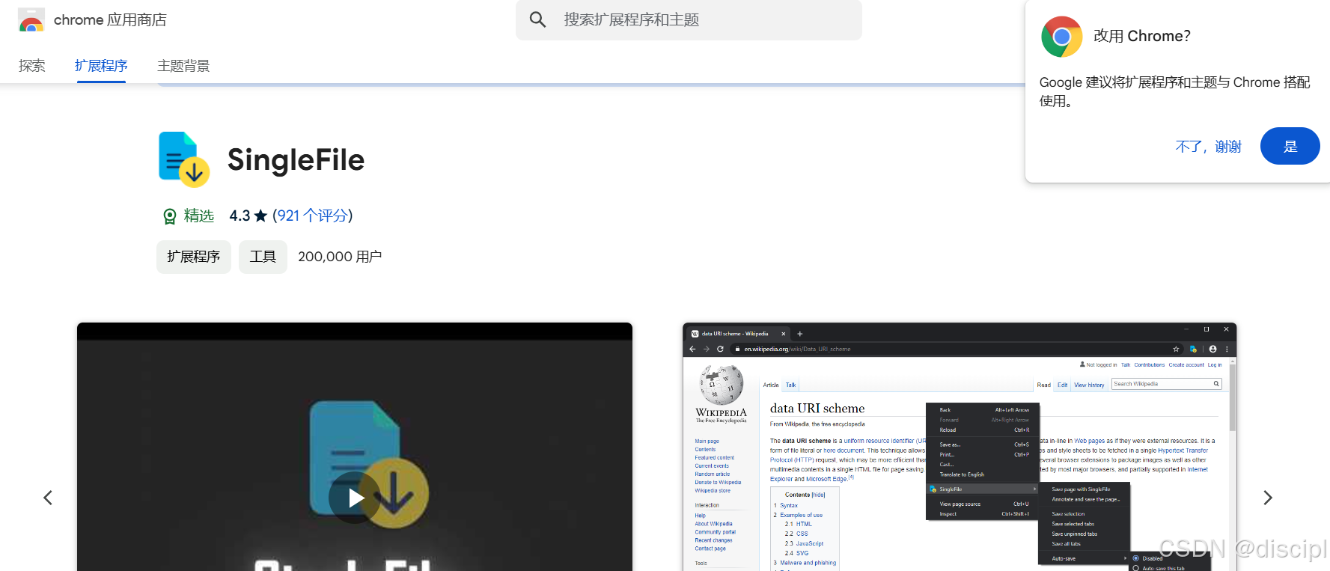The height and width of the screenshot is (571, 1330).
Task: Play the SingleFile promo video
Action: (x=355, y=498)
